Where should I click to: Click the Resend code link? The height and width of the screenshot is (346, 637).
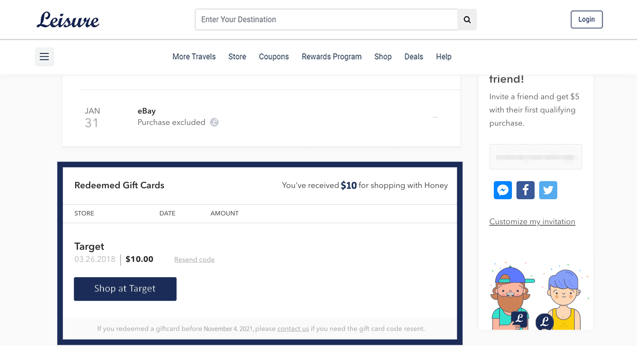194,260
